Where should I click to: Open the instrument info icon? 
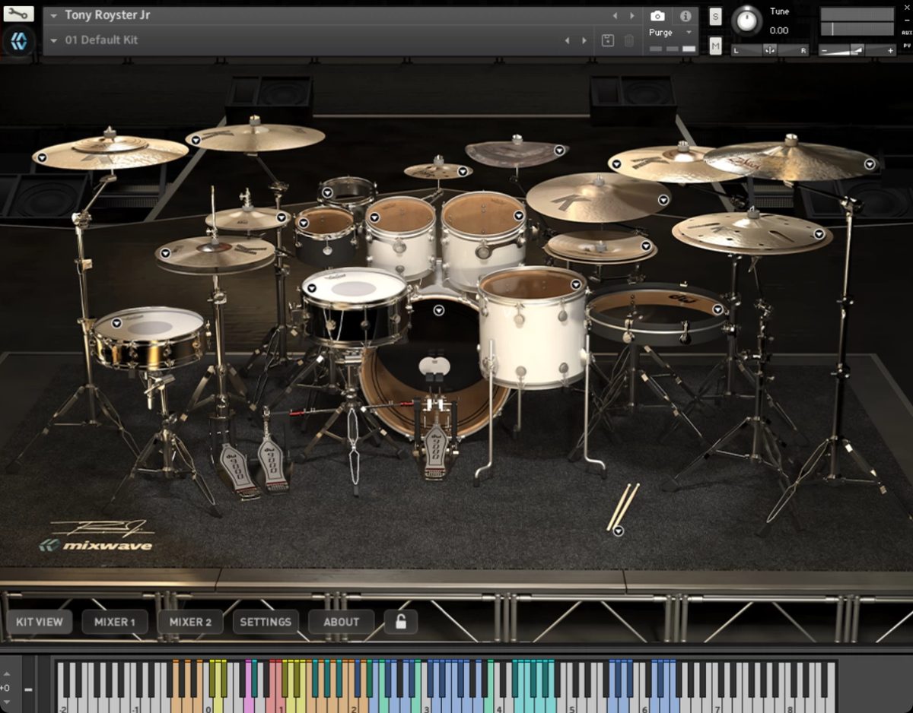[685, 15]
